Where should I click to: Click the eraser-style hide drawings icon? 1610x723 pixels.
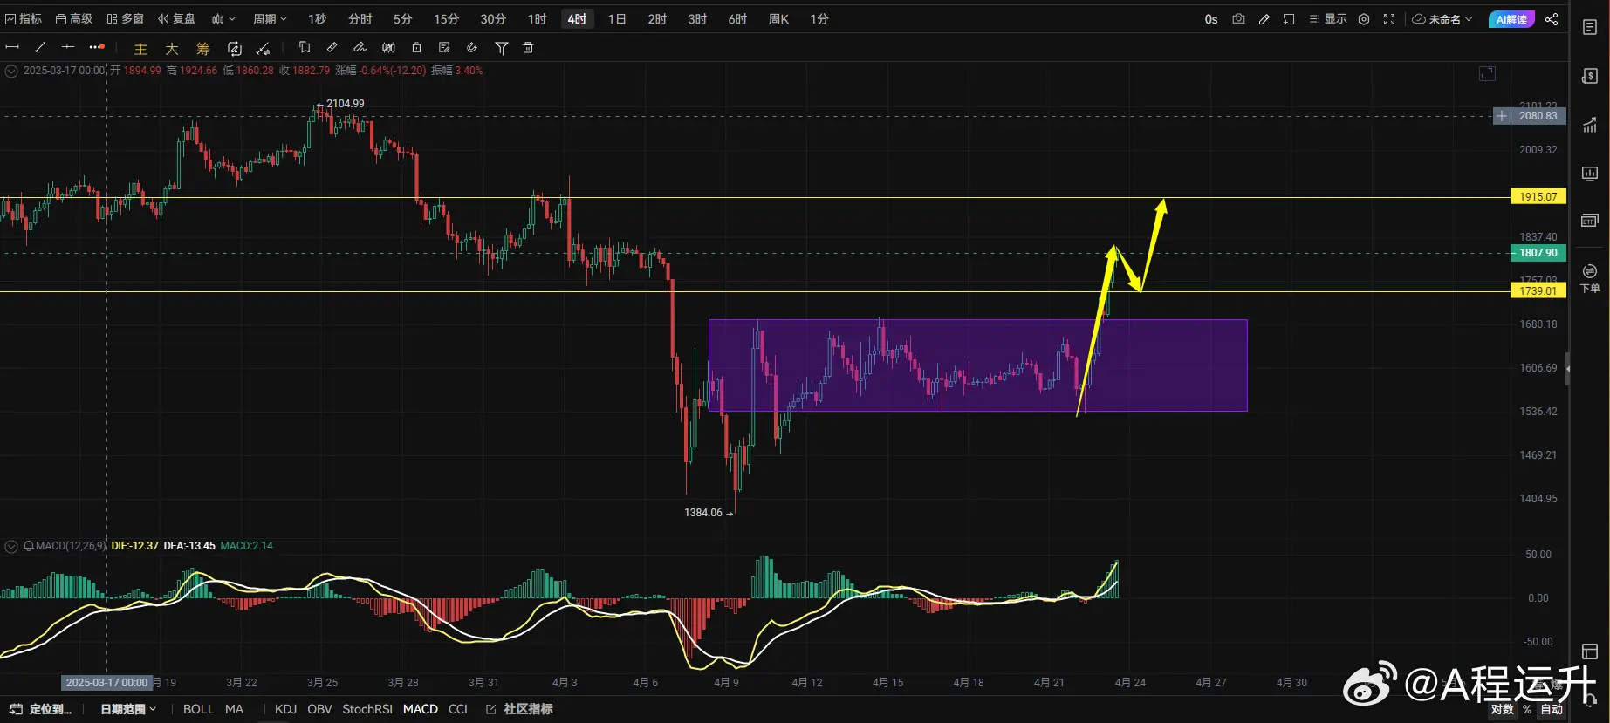click(x=472, y=47)
